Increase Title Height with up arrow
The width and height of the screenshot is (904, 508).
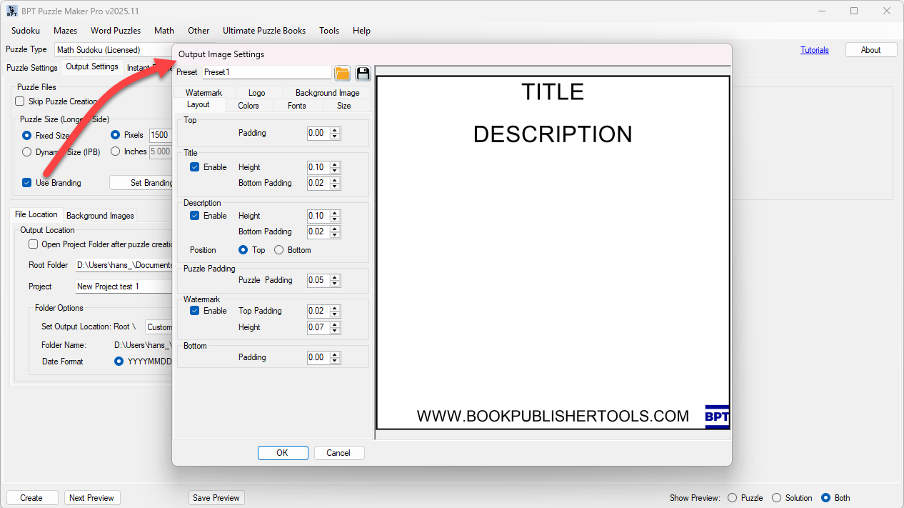[336, 164]
